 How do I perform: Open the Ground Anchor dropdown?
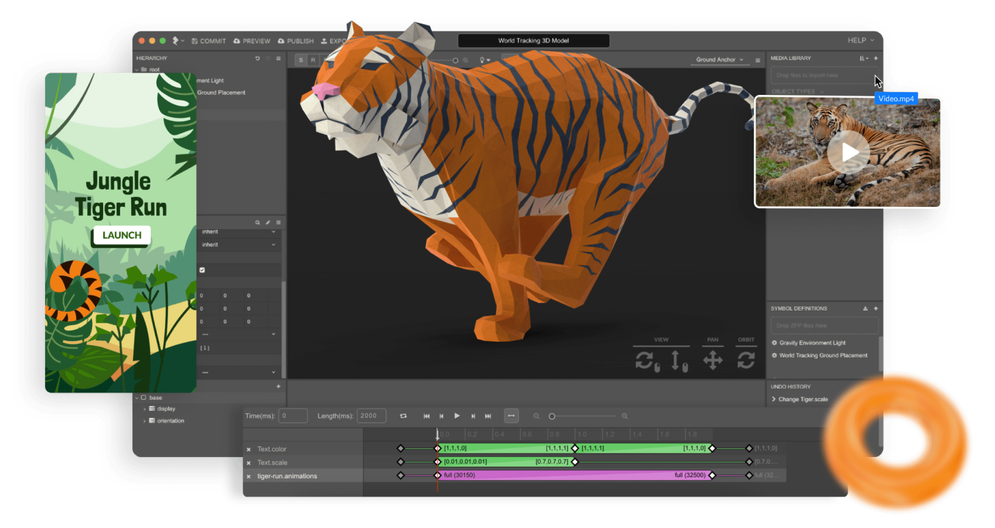click(x=719, y=59)
